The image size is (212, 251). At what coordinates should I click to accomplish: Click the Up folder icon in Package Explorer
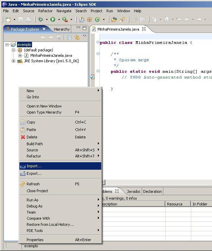pos(59,37)
